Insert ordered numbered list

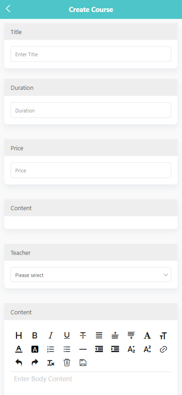point(51,349)
